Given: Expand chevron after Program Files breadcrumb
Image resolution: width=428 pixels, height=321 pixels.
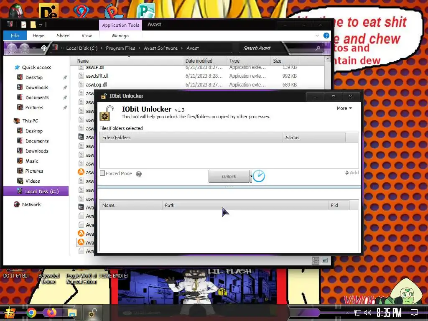Looking at the screenshot, I should 140,48.
